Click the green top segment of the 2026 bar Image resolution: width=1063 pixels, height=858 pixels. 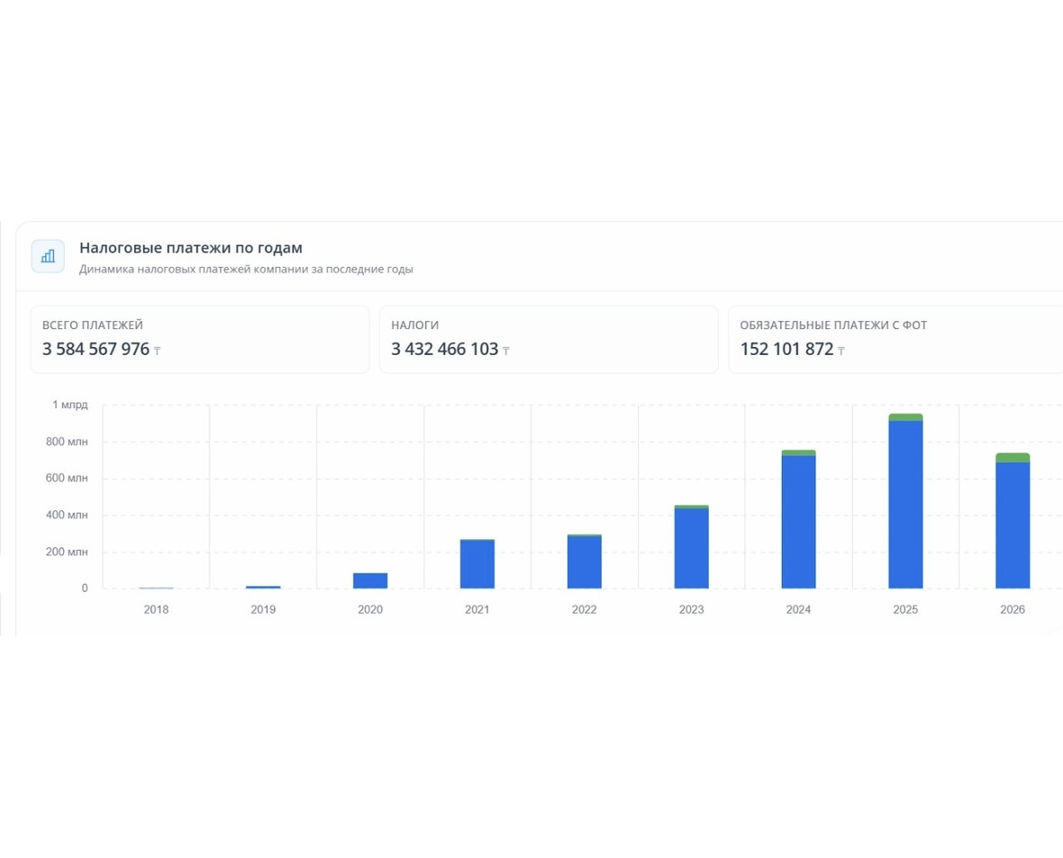pos(1013,458)
